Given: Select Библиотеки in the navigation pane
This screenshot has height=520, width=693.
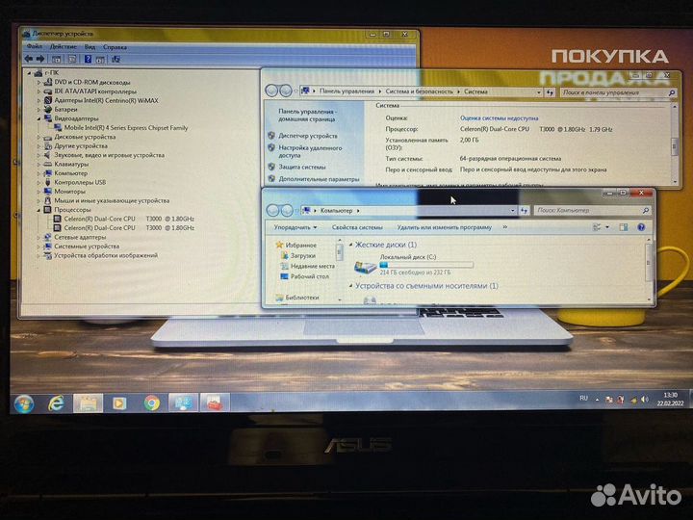Looking at the screenshot, I should [x=302, y=298].
